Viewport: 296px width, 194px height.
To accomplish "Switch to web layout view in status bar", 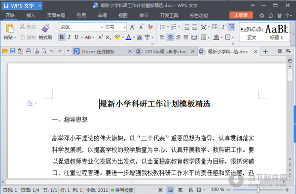I will 190,190.
